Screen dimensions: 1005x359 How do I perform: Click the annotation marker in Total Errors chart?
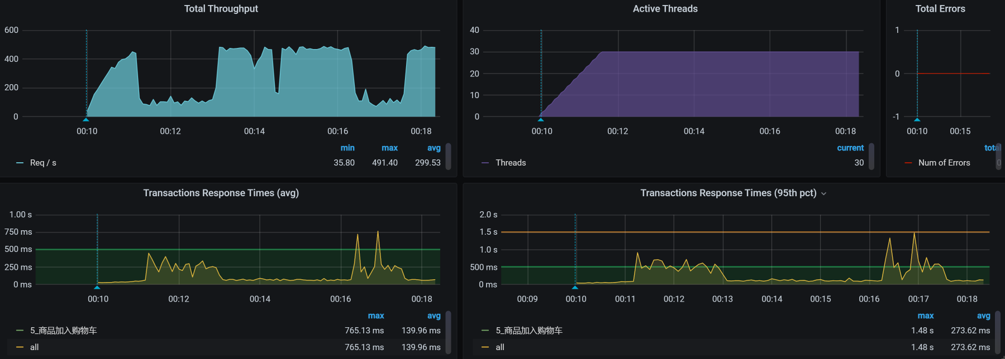click(x=917, y=119)
